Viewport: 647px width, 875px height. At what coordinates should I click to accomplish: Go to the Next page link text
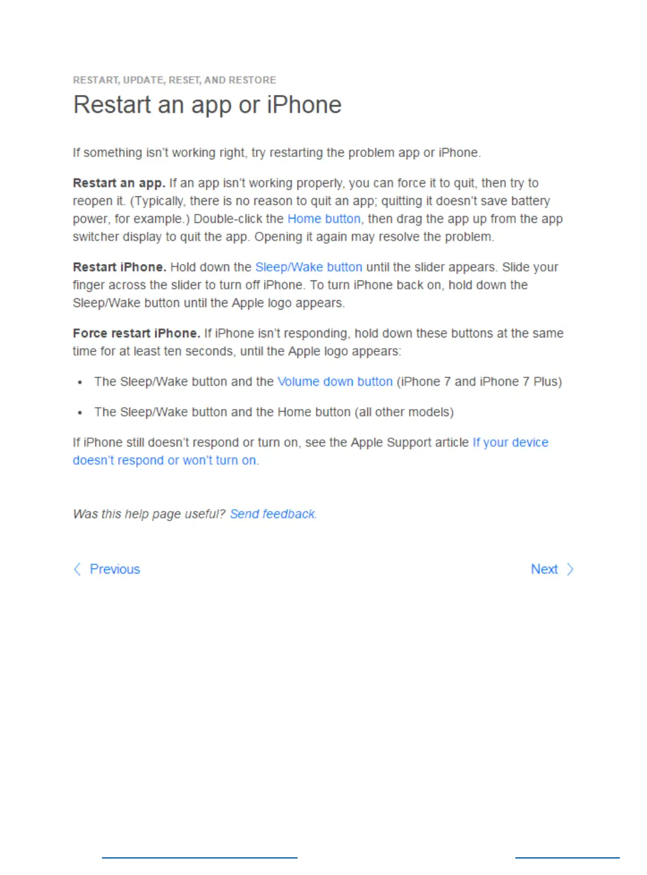point(544,569)
